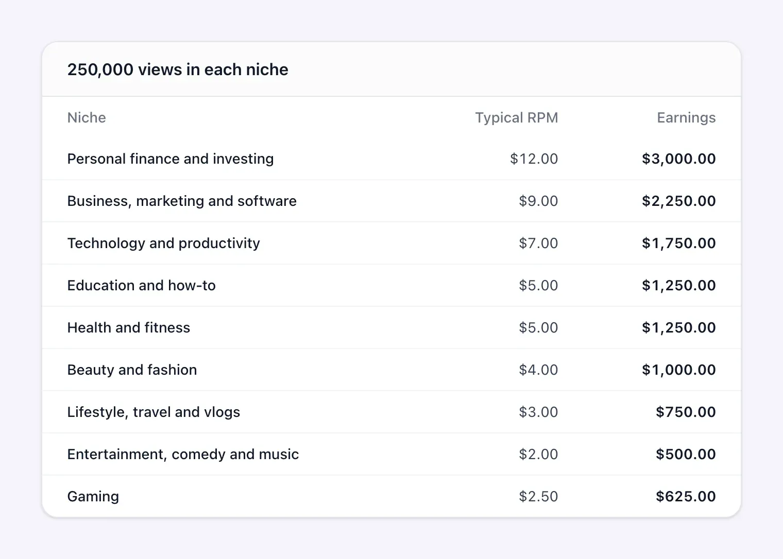The height and width of the screenshot is (559, 783).
Task: Click the Niche column header
Action: click(87, 117)
